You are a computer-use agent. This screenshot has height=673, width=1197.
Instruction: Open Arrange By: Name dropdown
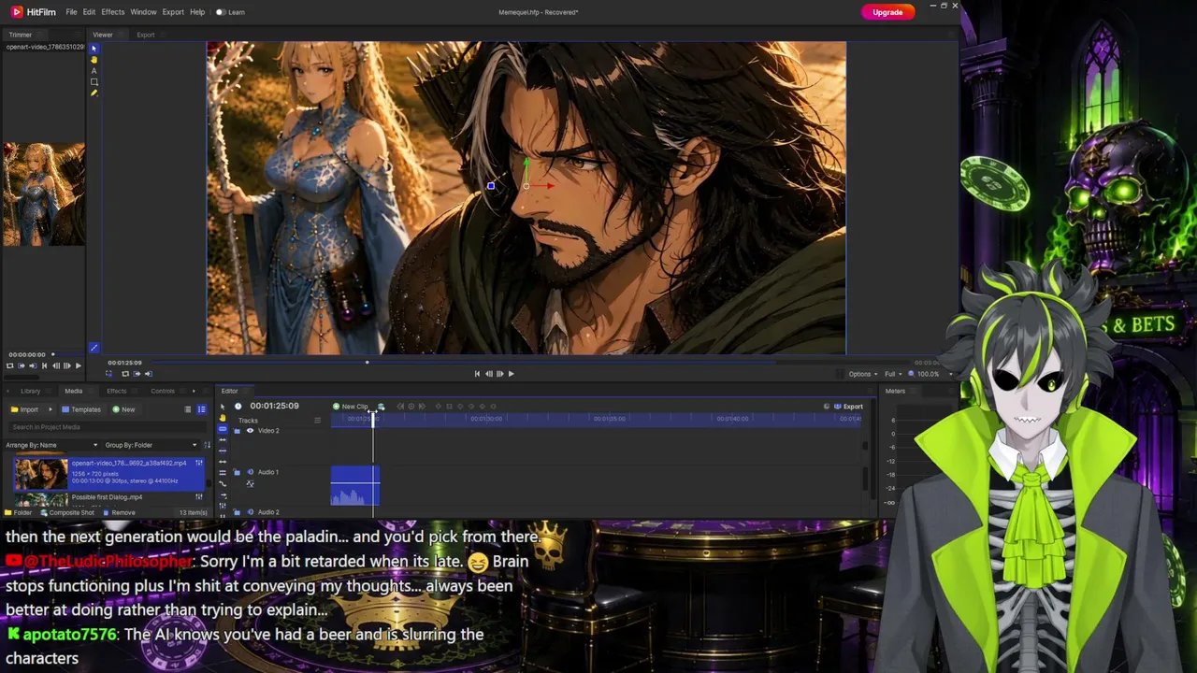[x=51, y=445]
